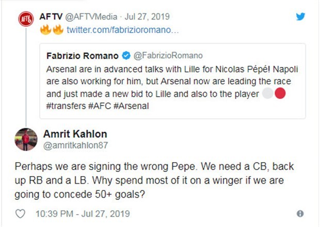Open the @amritkahlon87 handle
The height and width of the screenshot is (227, 320).
75,145
